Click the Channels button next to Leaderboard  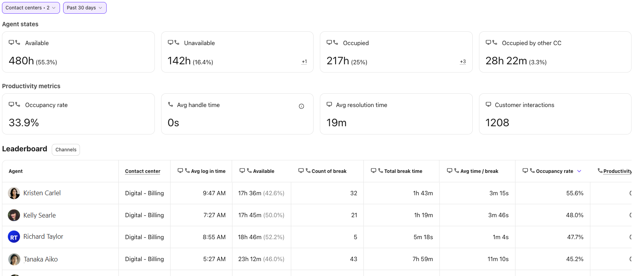(x=66, y=150)
